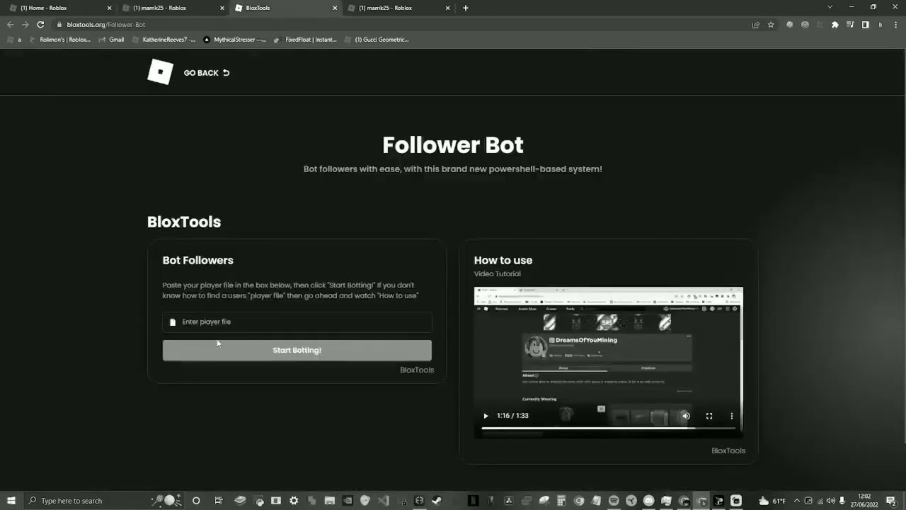The height and width of the screenshot is (510, 906).
Task: Click the browser back arrow
Action: 10,24
